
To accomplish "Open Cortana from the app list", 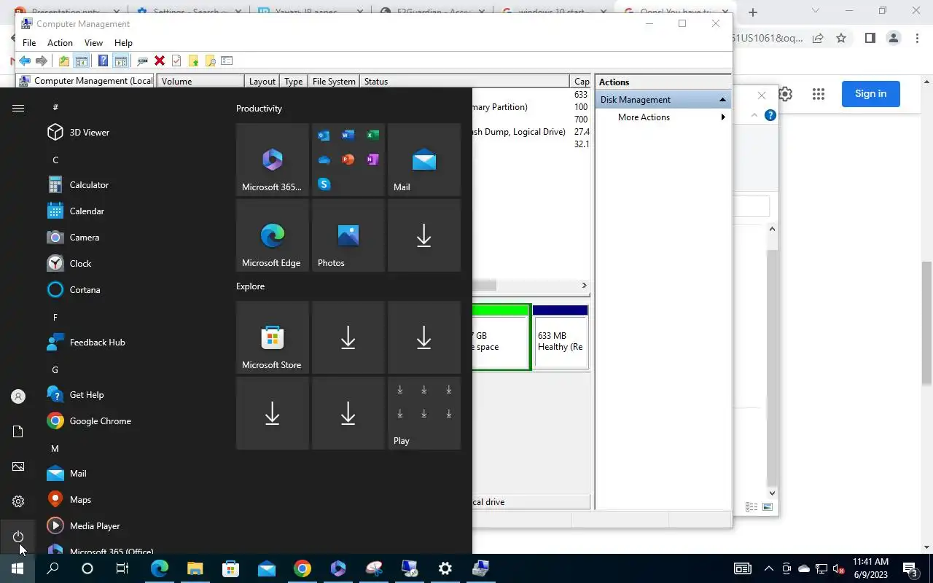I will [x=85, y=290].
